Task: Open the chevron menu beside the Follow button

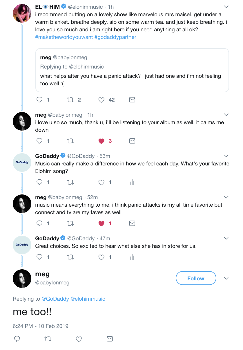Action: [226, 278]
